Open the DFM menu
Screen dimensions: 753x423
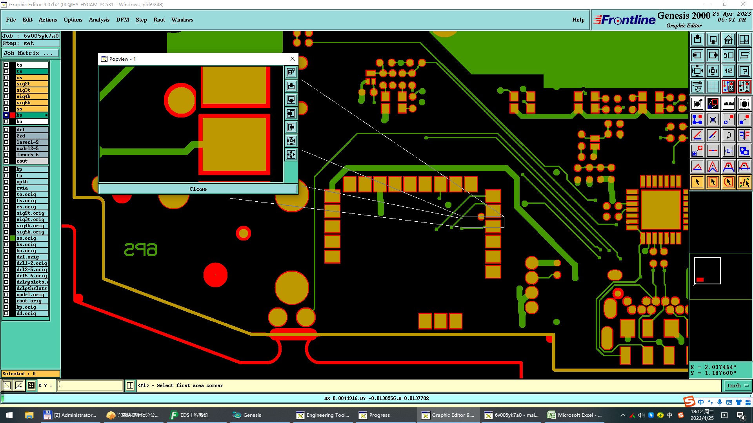click(122, 20)
